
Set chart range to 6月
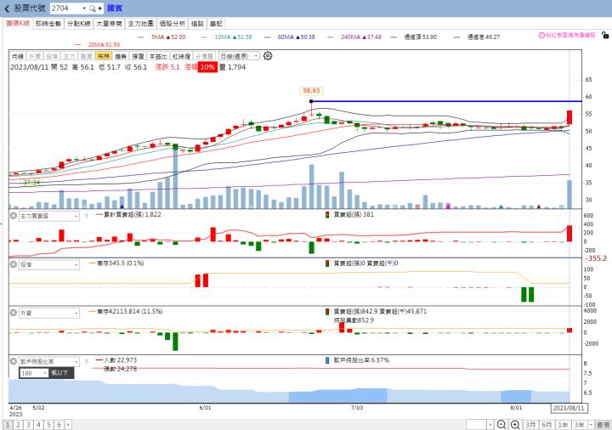547,425
